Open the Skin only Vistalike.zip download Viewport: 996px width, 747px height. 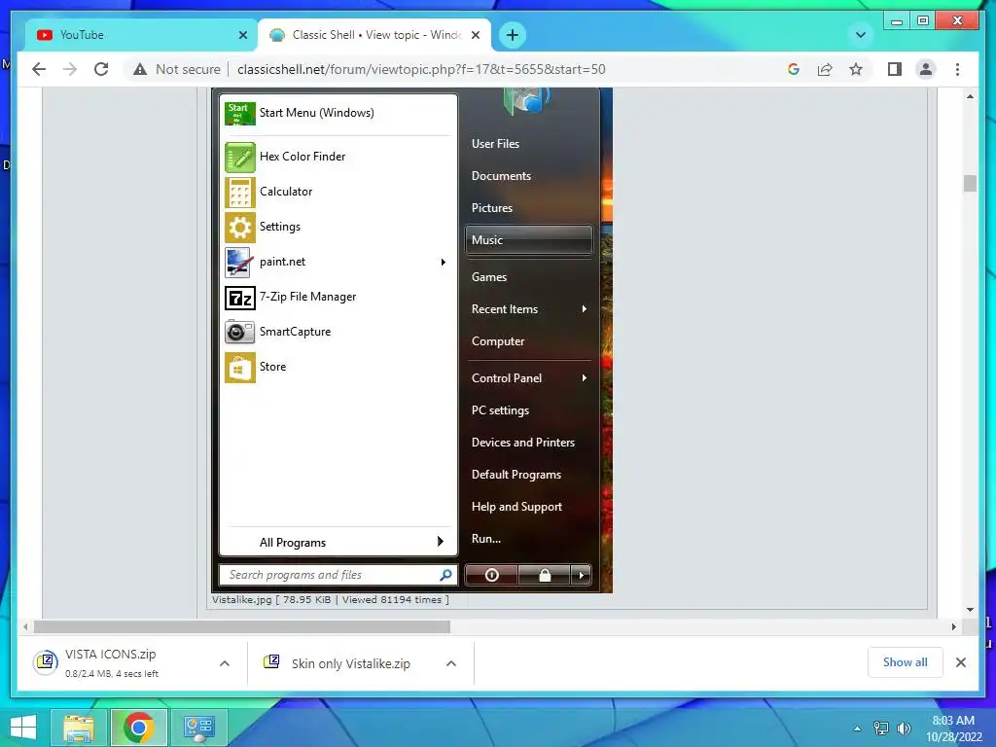(348, 663)
